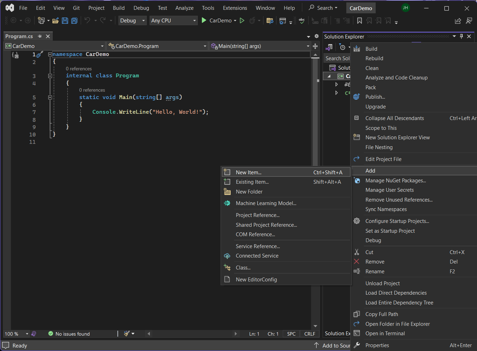Click the Save All toolbar icon

point(74,21)
